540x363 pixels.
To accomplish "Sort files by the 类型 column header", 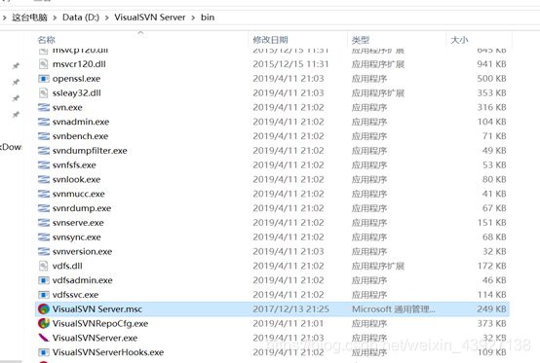I will coord(361,40).
